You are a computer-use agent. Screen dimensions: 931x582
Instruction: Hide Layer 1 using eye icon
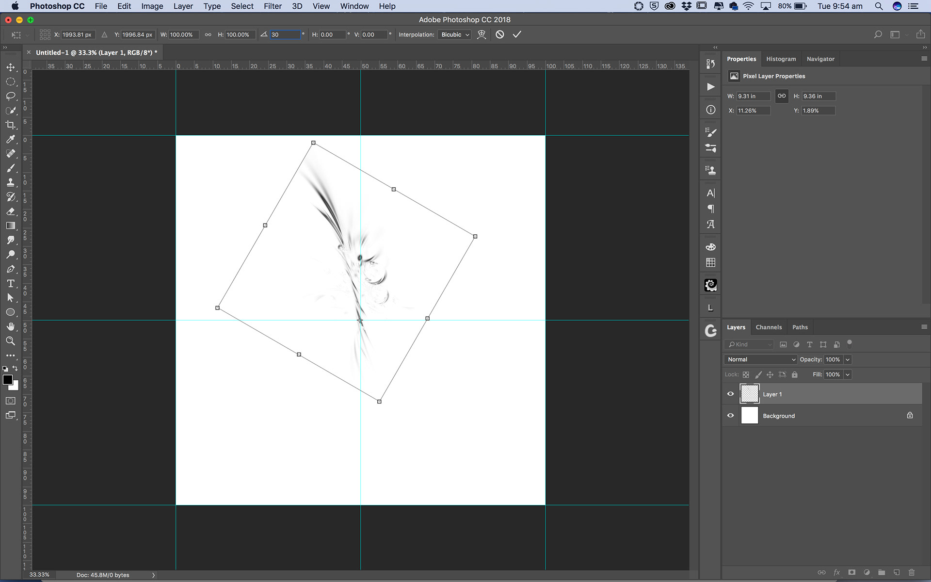tap(731, 394)
